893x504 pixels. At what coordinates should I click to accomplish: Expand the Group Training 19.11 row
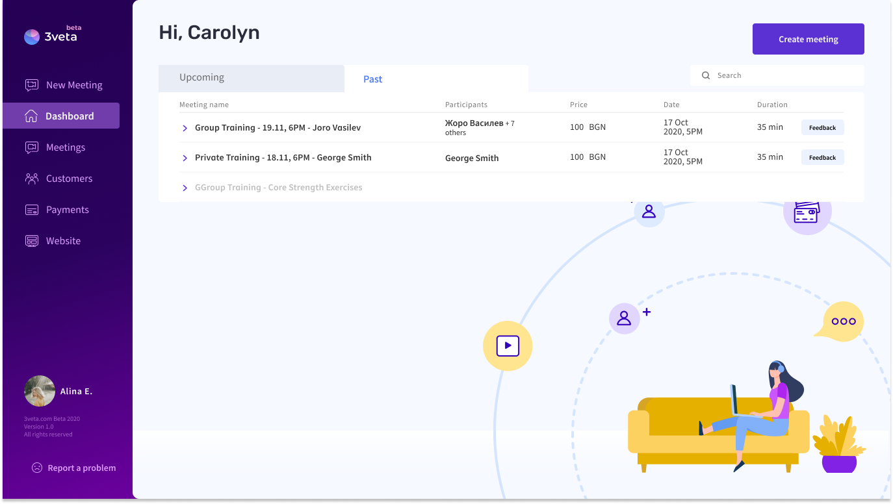pos(185,128)
